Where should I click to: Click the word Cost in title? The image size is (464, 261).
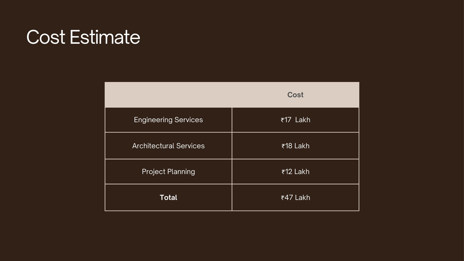pos(46,37)
